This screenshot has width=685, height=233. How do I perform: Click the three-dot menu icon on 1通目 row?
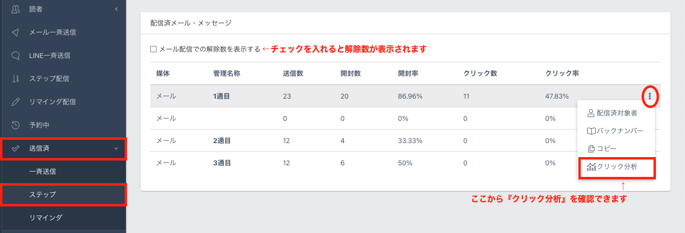click(x=650, y=97)
